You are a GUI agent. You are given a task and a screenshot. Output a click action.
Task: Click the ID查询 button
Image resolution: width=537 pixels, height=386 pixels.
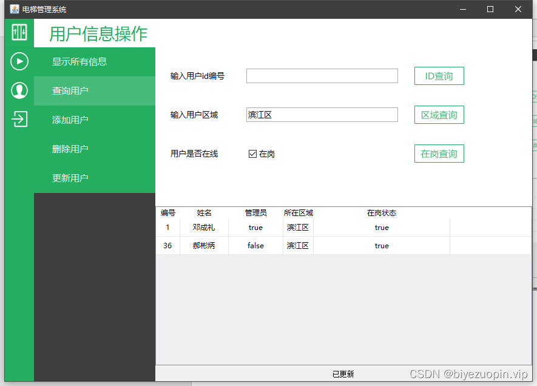(439, 75)
